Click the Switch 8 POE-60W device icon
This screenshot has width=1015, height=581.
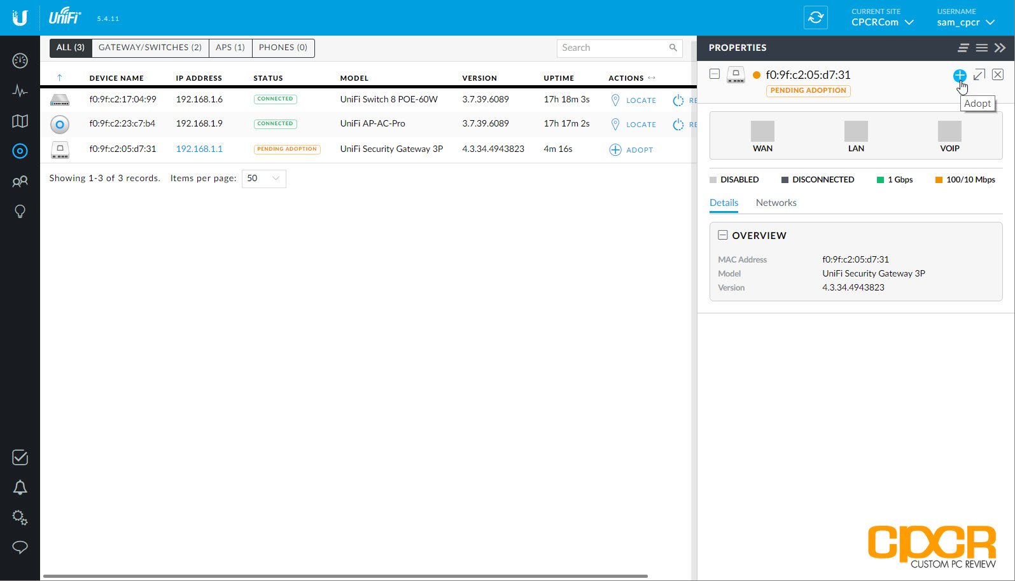(60, 100)
